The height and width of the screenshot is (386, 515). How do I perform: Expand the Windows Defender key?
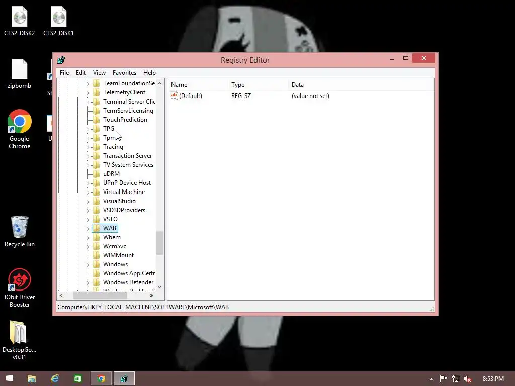point(88,283)
